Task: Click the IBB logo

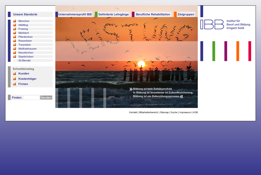Action: tap(212, 24)
